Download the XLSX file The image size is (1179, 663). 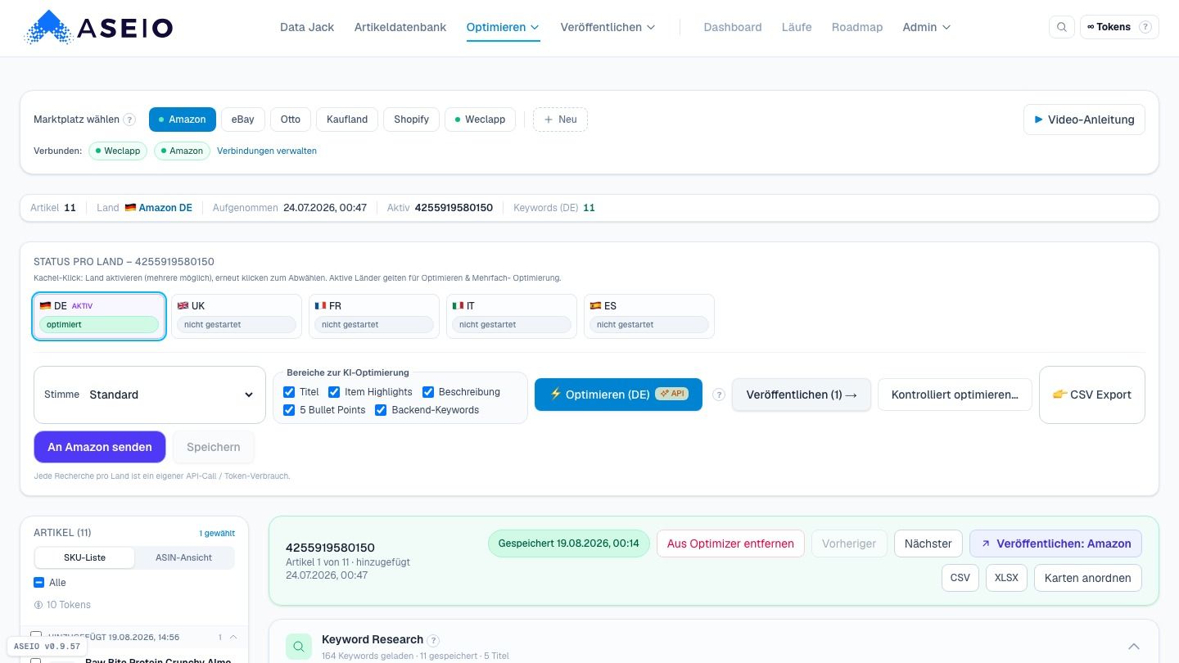1006,578
